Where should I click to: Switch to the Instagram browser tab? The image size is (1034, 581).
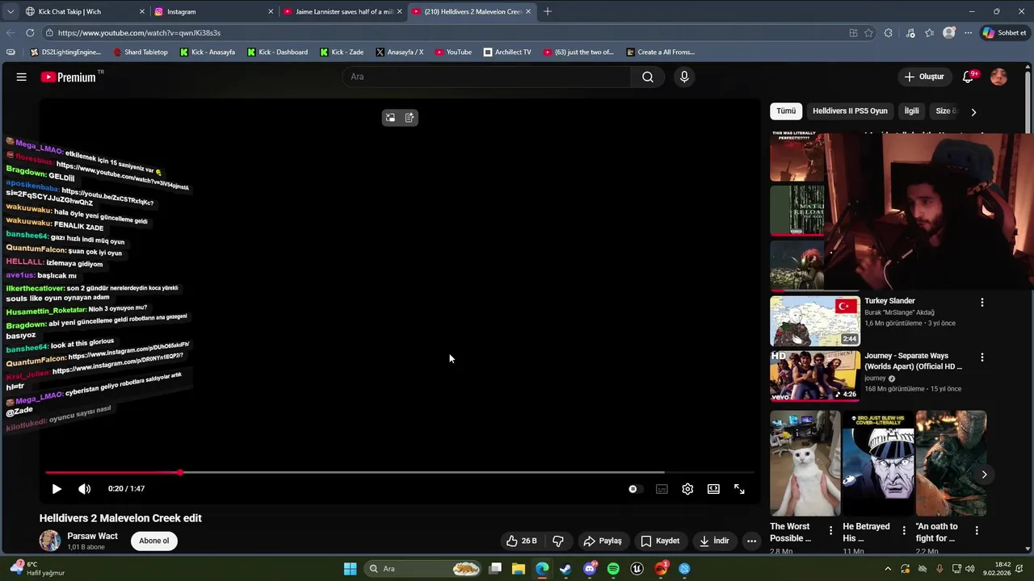click(212, 11)
